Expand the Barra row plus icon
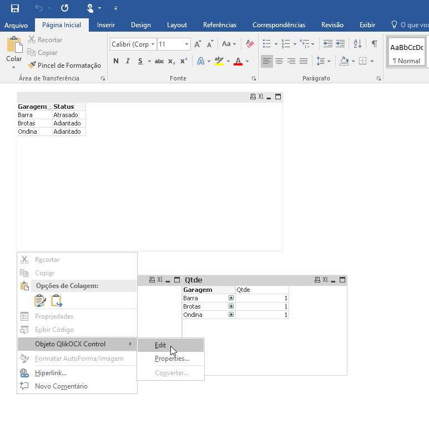429x439 pixels. pyautogui.click(x=231, y=298)
